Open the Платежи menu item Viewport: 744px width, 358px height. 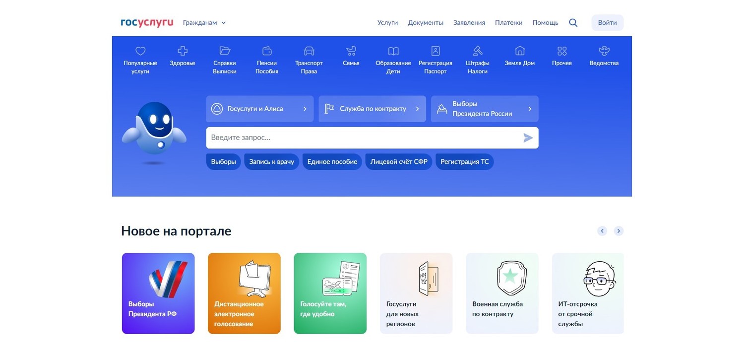click(509, 23)
